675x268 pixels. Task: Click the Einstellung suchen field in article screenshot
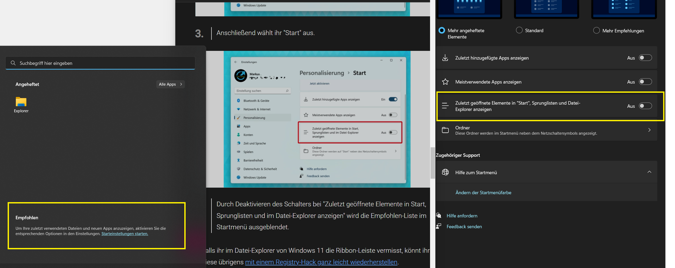[x=262, y=91]
